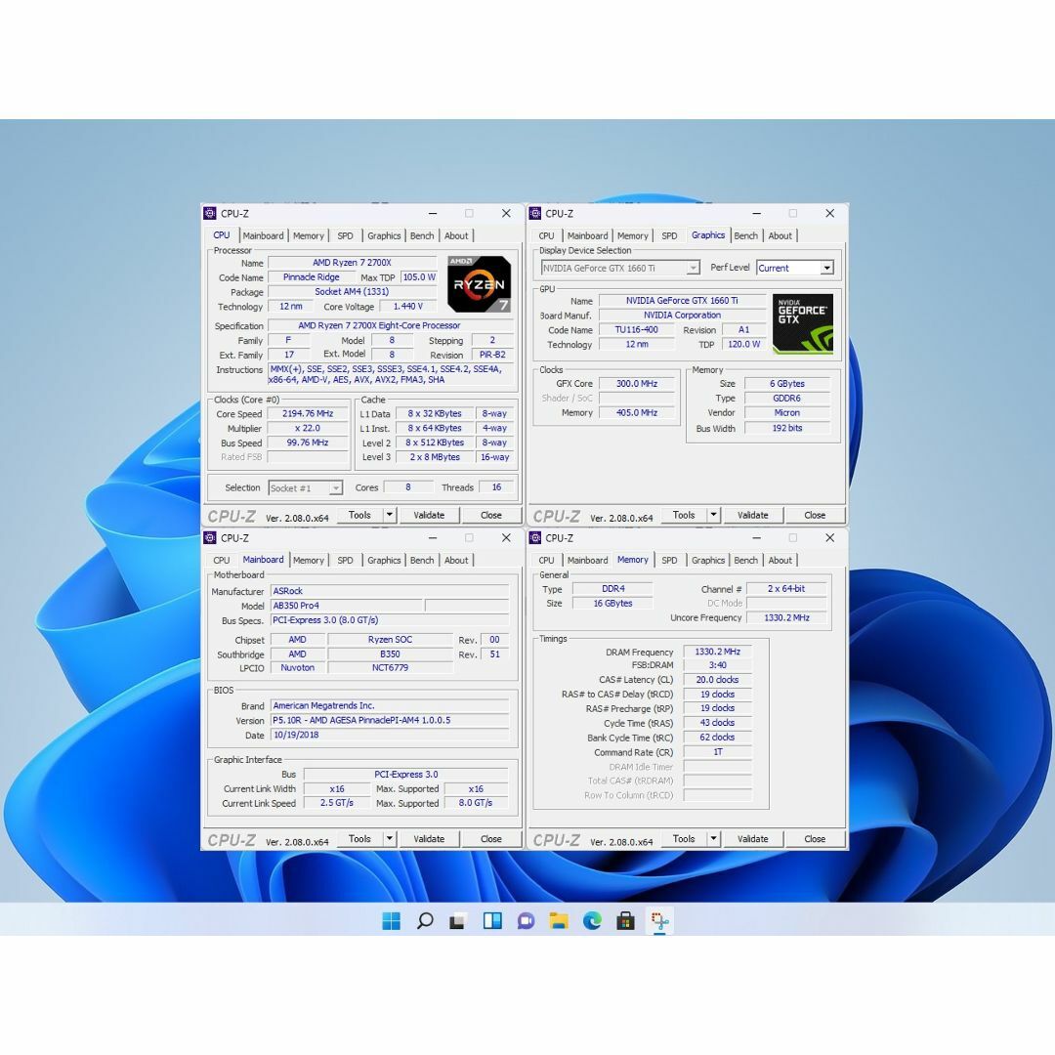Click Tools button in Graphics window
1055x1055 pixels.
click(684, 515)
